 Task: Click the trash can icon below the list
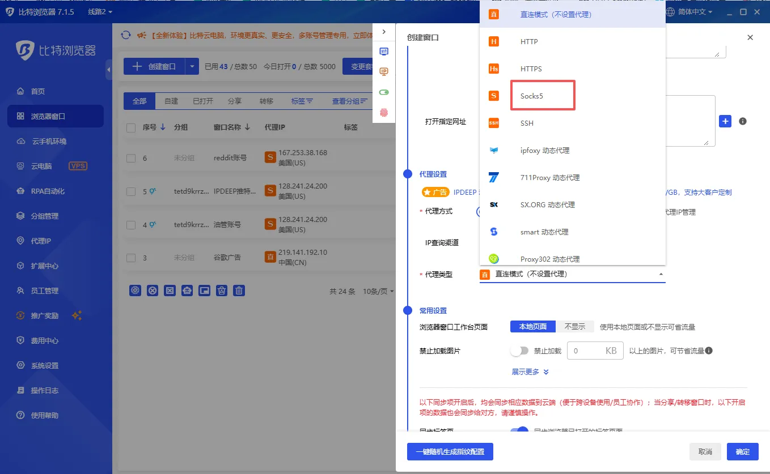[239, 291]
